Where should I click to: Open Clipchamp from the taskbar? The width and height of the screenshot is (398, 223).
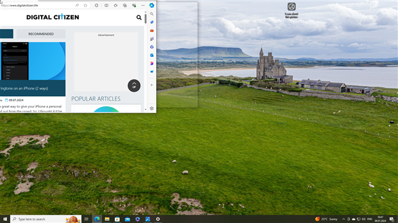[x=138, y=219]
